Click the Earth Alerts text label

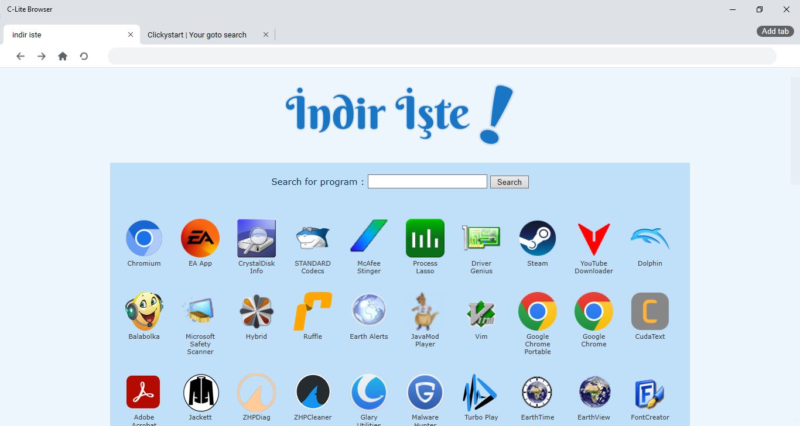point(369,336)
